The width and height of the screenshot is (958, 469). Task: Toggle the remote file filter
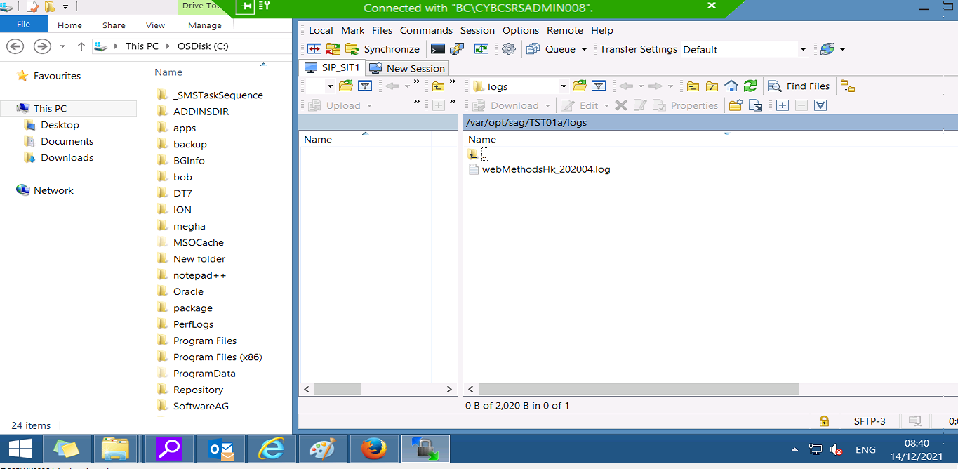click(x=599, y=86)
